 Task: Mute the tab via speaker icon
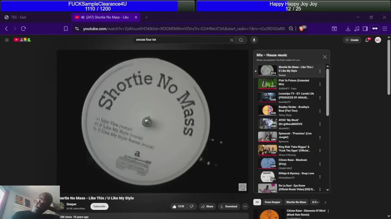(82, 17)
